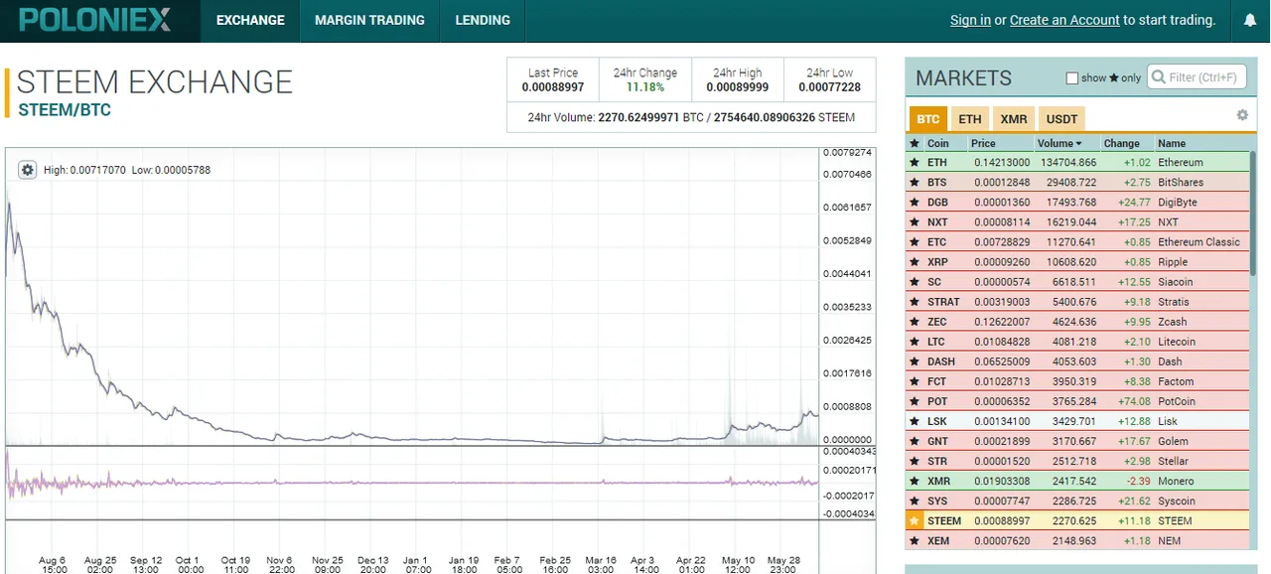1271x574 pixels.
Task: Toggle the star for LSK market
Action: [915, 421]
